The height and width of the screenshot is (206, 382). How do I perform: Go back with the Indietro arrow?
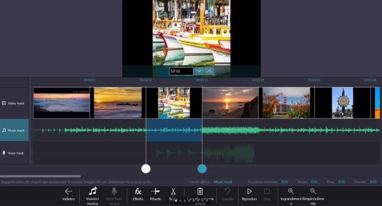coord(69,191)
